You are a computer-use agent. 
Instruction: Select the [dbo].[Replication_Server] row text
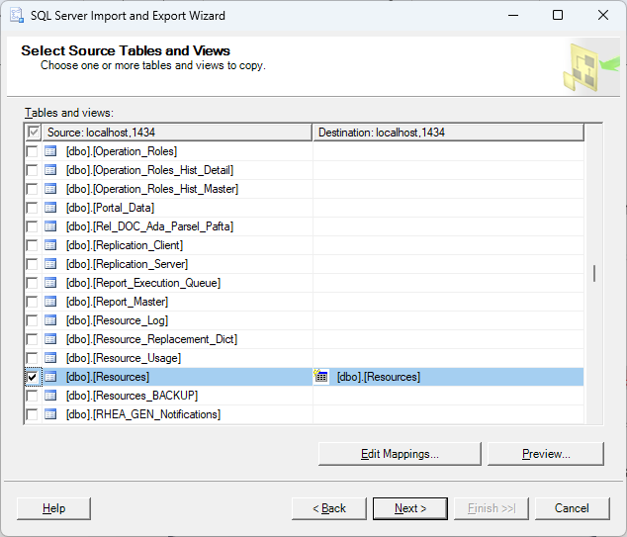pos(127,264)
